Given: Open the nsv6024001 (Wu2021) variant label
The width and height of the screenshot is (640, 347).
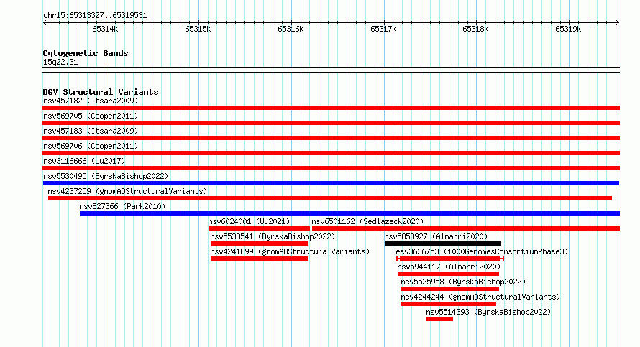Looking at the screenshot, I should pos(249,221).
